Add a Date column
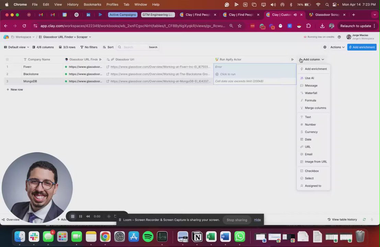 pyautogui.click(x=313, y=139)
